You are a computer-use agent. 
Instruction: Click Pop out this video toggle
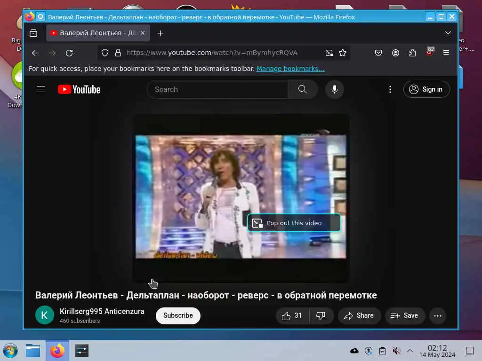point(294,223)
